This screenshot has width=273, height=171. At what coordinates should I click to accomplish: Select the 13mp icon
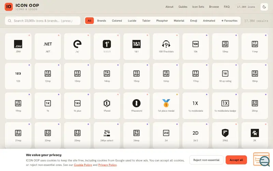pos(77,76)
